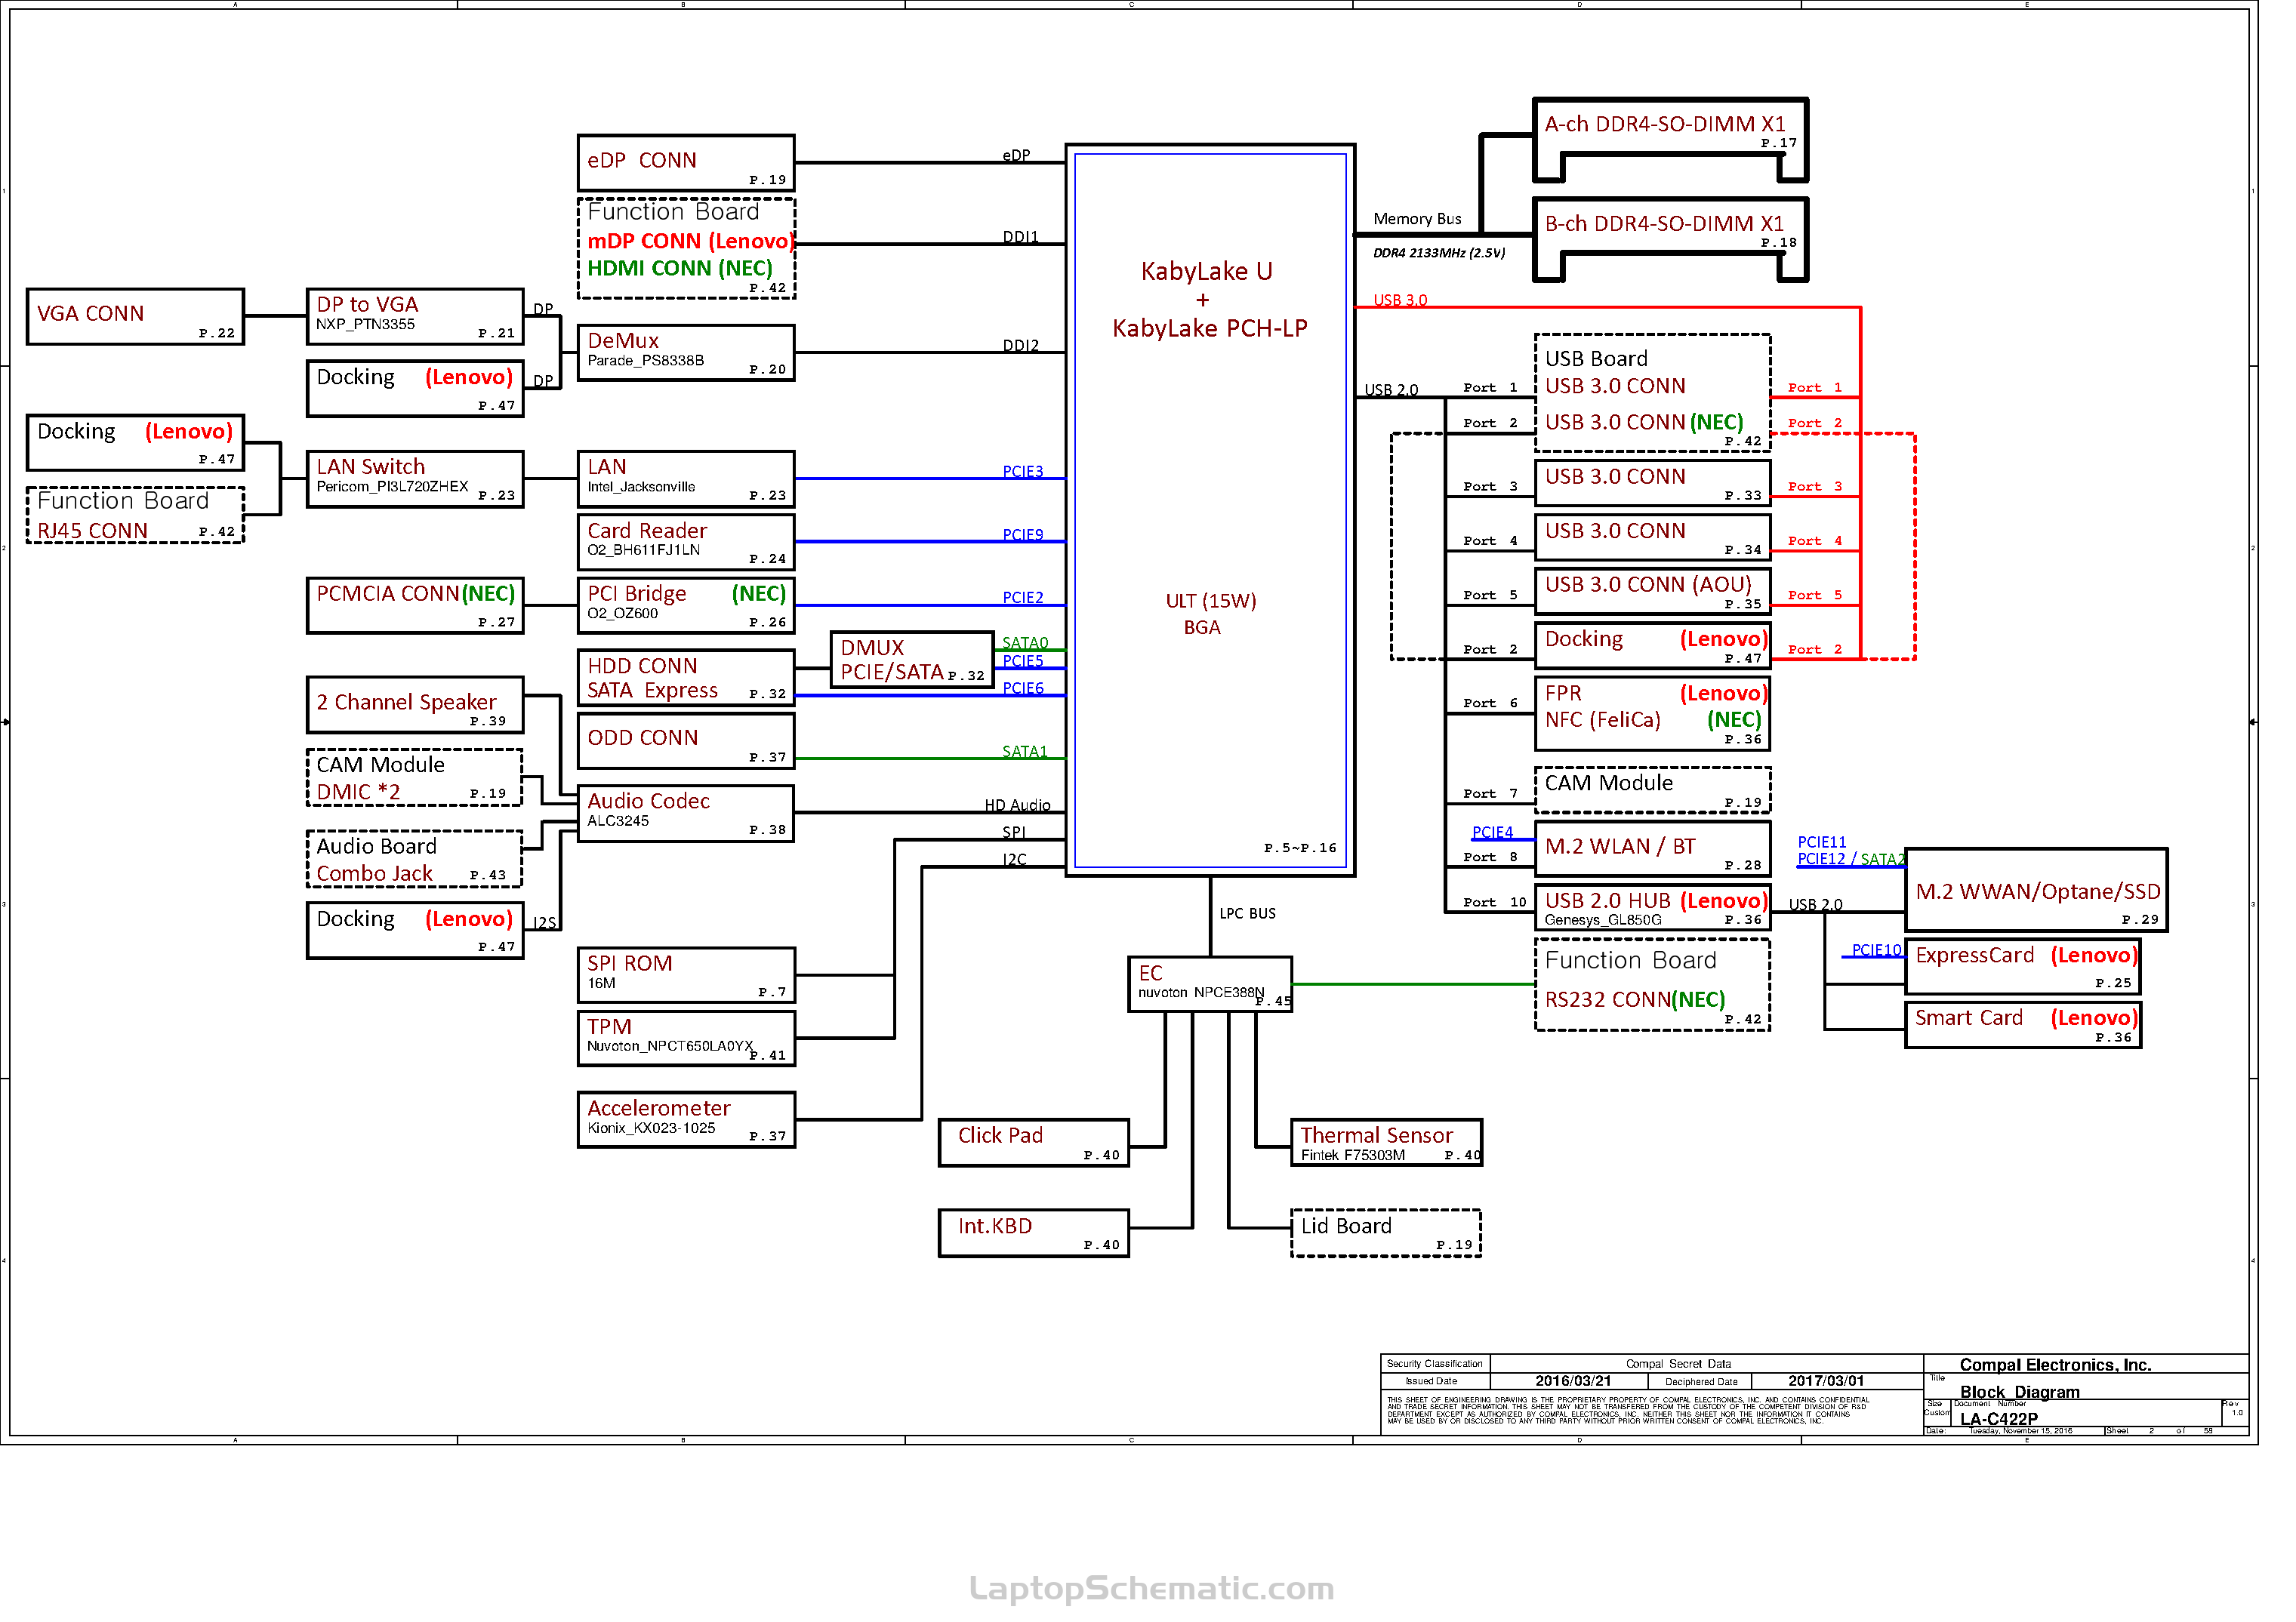Screen dimensions: 2296x1622
Task: Select the KabyLake U title text
Action: pyautogui.click(x=1207, y=272)
